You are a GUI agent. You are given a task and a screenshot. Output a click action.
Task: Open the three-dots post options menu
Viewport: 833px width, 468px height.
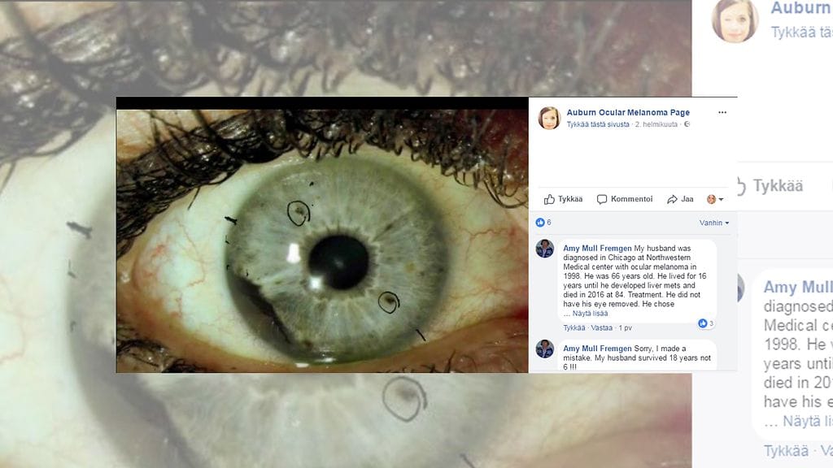pos(722,112)
